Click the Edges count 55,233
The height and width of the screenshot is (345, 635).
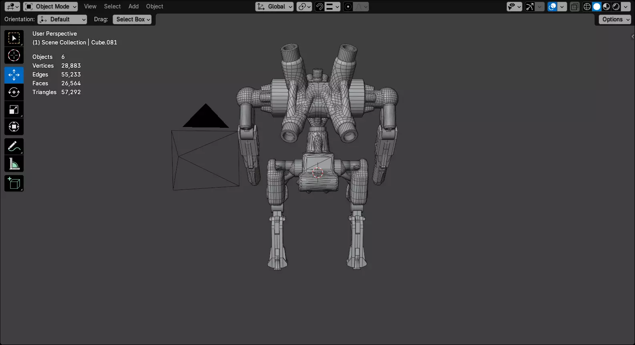click(x=71, y=75)
